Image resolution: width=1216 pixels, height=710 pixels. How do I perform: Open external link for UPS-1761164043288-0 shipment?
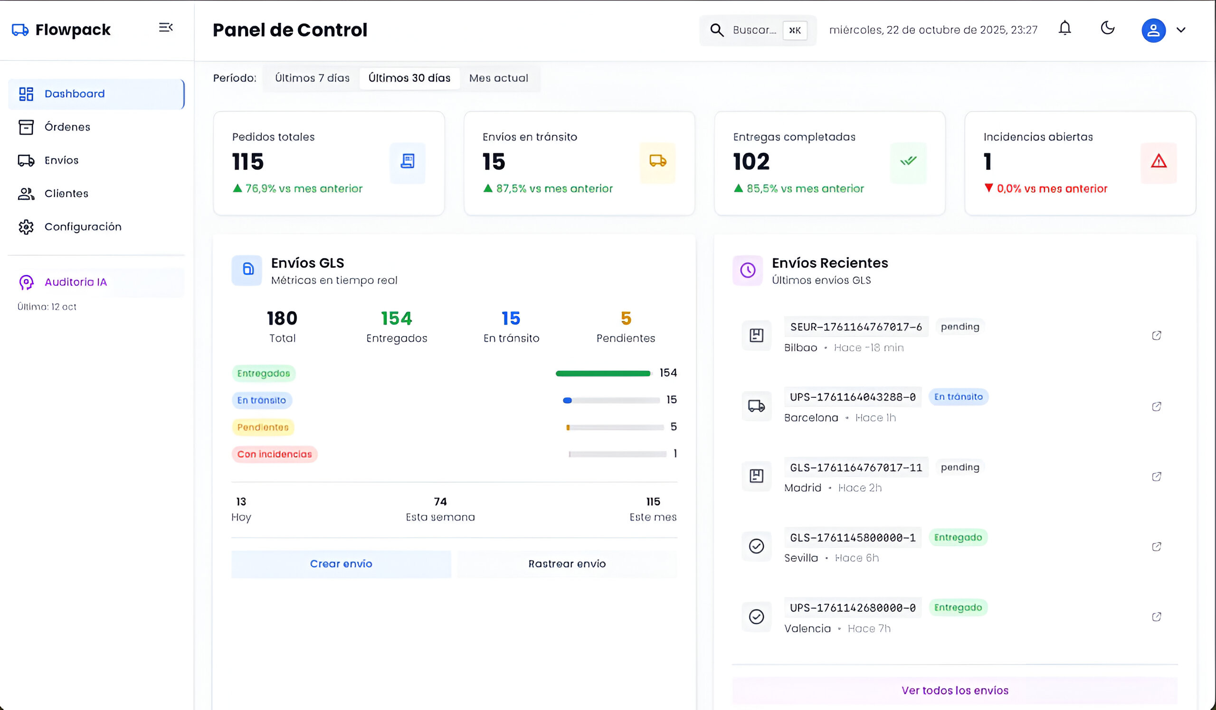point(1156,407)
